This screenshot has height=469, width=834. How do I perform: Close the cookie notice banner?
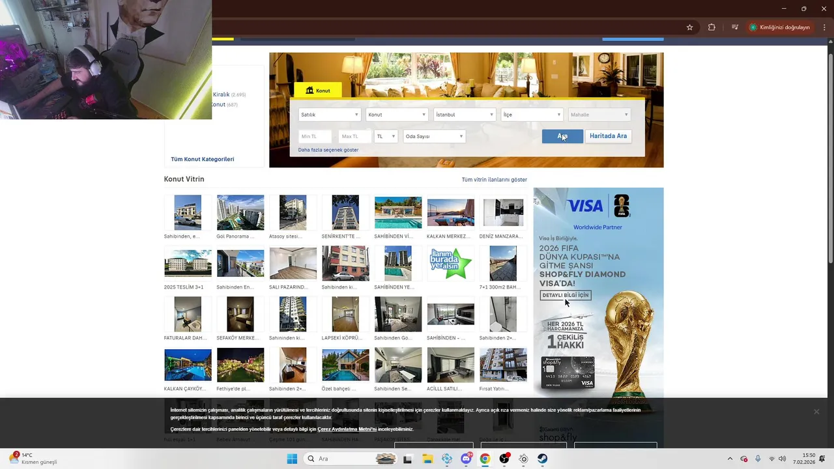[x=816, y=412]
